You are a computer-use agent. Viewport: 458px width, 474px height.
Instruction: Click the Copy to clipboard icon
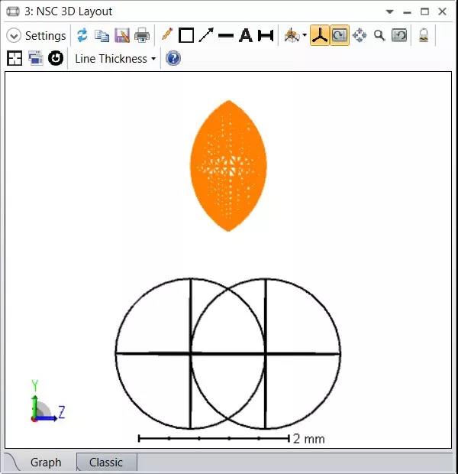(102, 35)
